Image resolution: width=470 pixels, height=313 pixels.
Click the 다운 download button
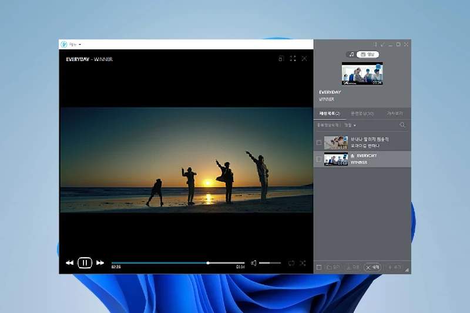click(x=352, y=267)
